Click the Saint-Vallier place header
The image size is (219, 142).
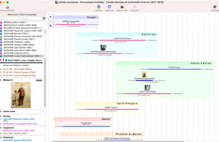coord(165,63)
